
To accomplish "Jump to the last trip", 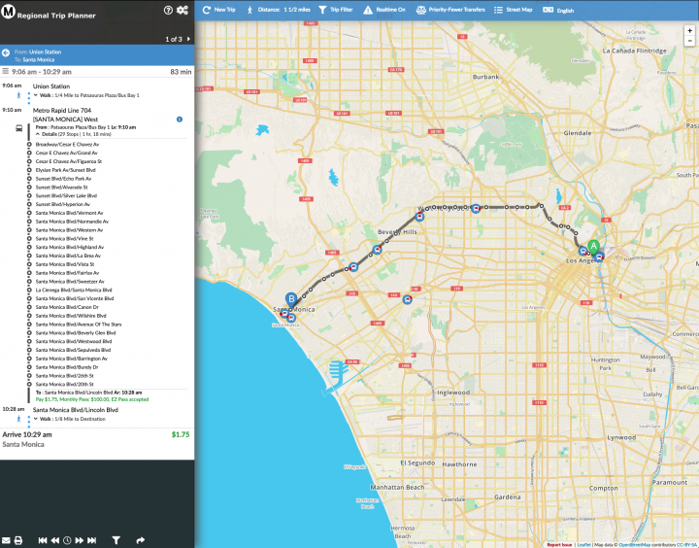I will [x=92, y=540].
